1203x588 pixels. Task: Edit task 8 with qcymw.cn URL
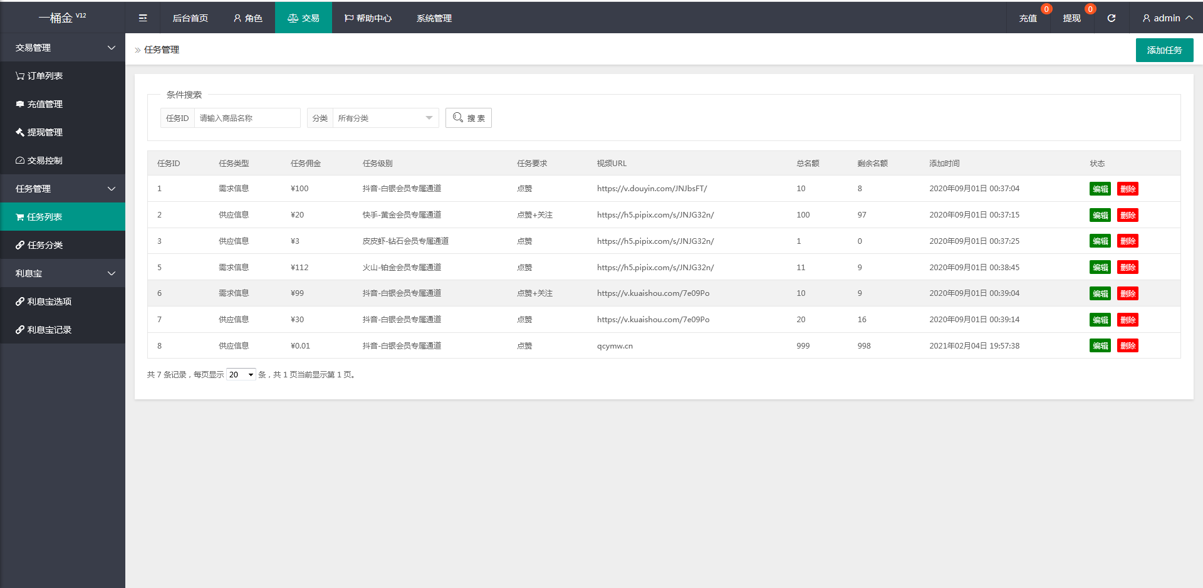tap(1100, 345)
